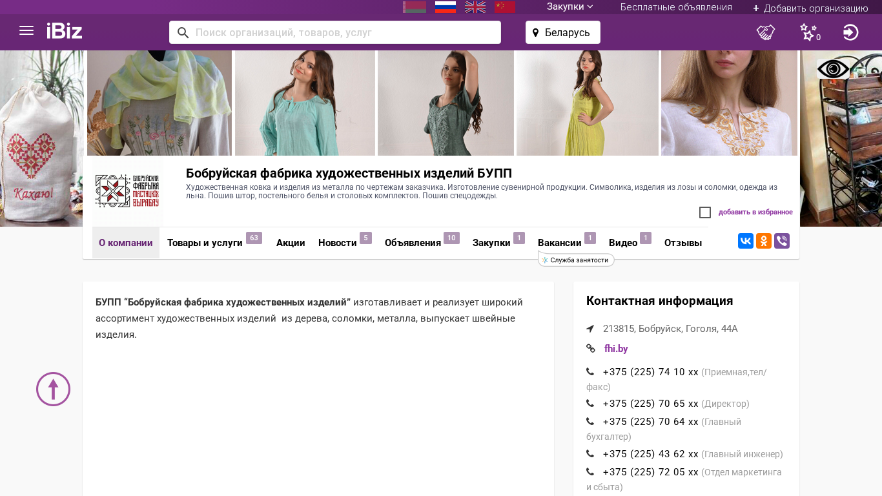Image resolution: width=882 pixels, height=496 pixels.
Task: Open the Беларусь location selector
Action: pyautogui.click(x=563, y=32)
